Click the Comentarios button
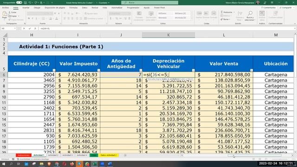 click(268, 8)
